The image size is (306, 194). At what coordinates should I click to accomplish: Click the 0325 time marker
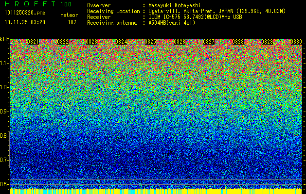tap(150, 42)
